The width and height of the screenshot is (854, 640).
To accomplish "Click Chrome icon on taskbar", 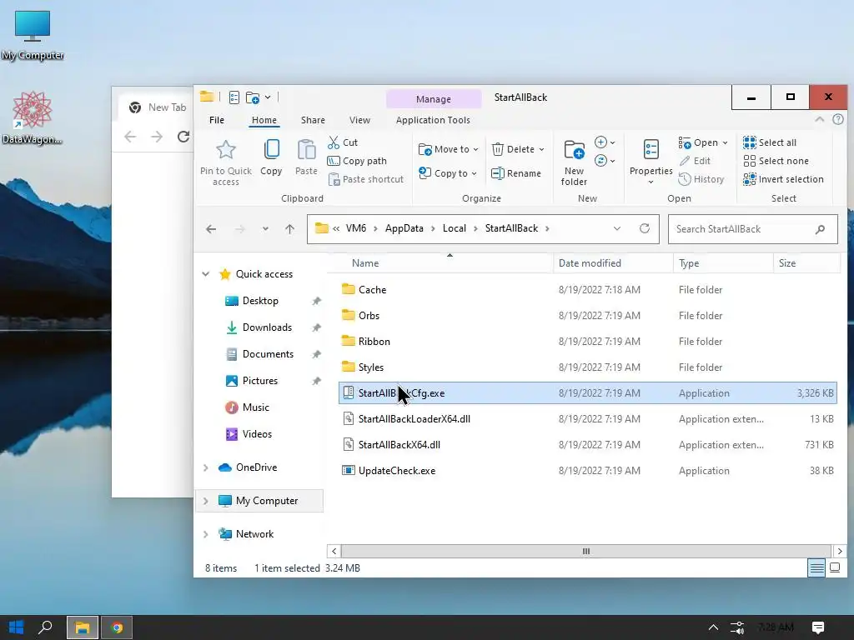I will [x=117, y=627].
